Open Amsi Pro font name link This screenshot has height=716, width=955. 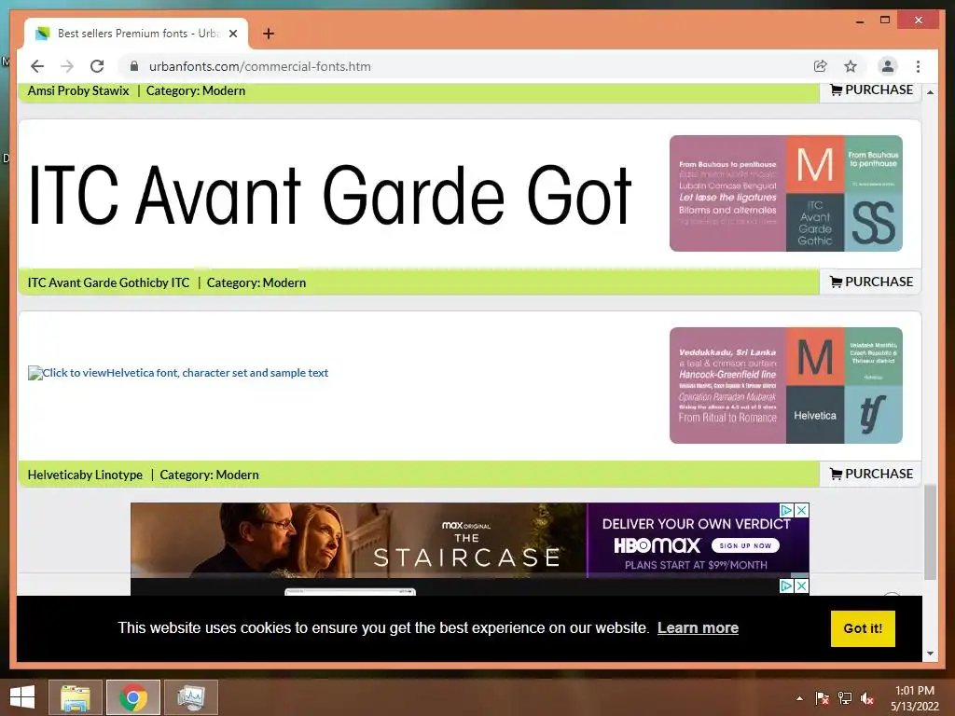[x=78, y=90]
